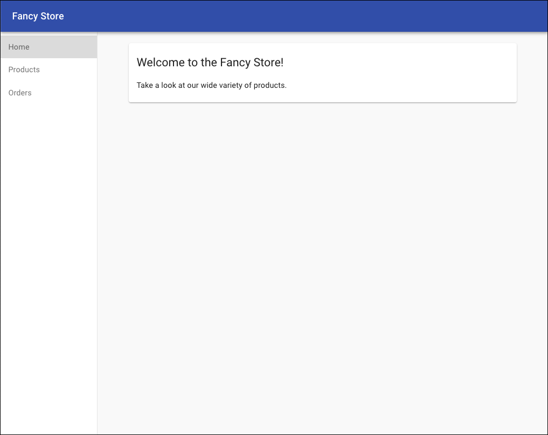Open Orders from the sidebar
Image resolution: width=548 pixels, height=435 pixels.
[x=20, y=93]
